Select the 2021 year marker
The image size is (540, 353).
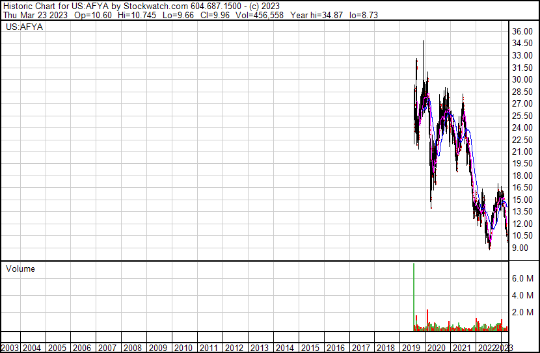(x=462, y=348)
